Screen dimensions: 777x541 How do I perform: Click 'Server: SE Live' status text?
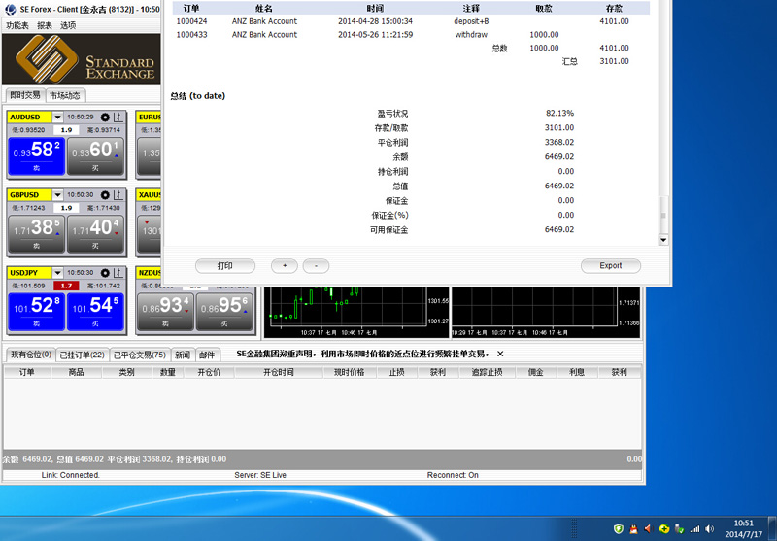click(x=260, y=475)
